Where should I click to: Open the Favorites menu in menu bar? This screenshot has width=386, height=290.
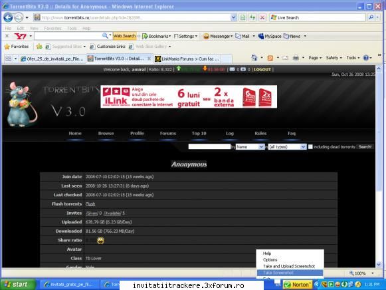(52, 28)
